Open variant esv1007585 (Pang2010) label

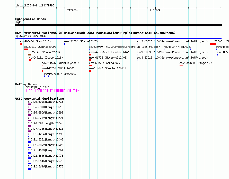tap(196, 63)
